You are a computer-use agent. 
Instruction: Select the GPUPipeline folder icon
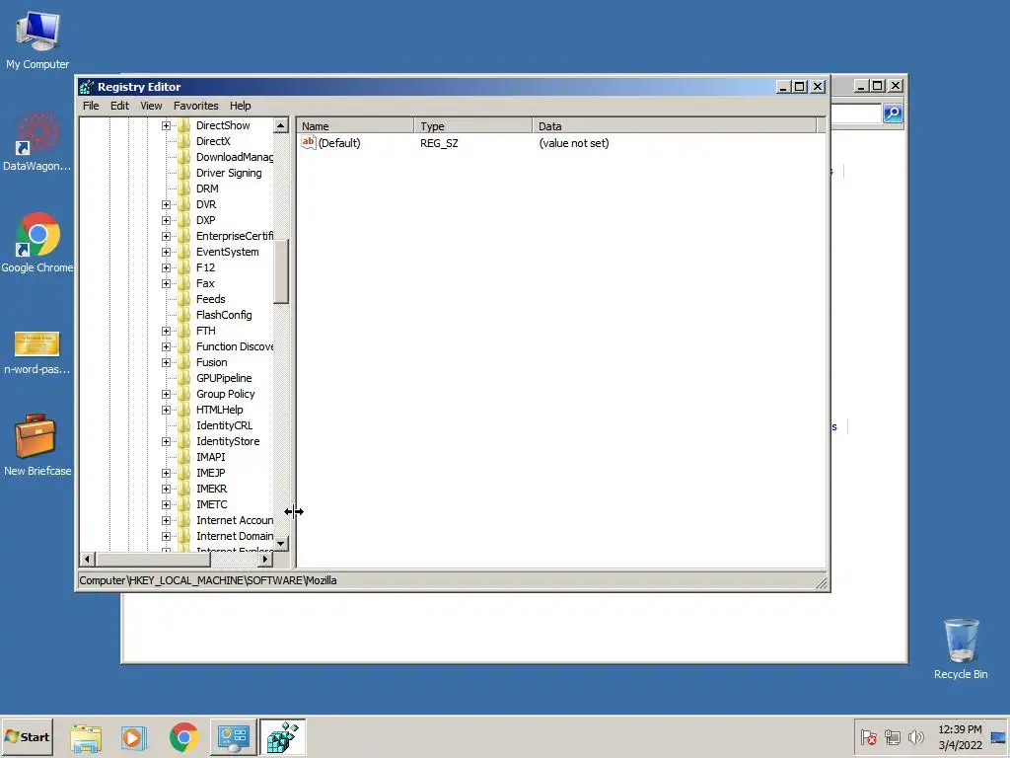point(184,378)
